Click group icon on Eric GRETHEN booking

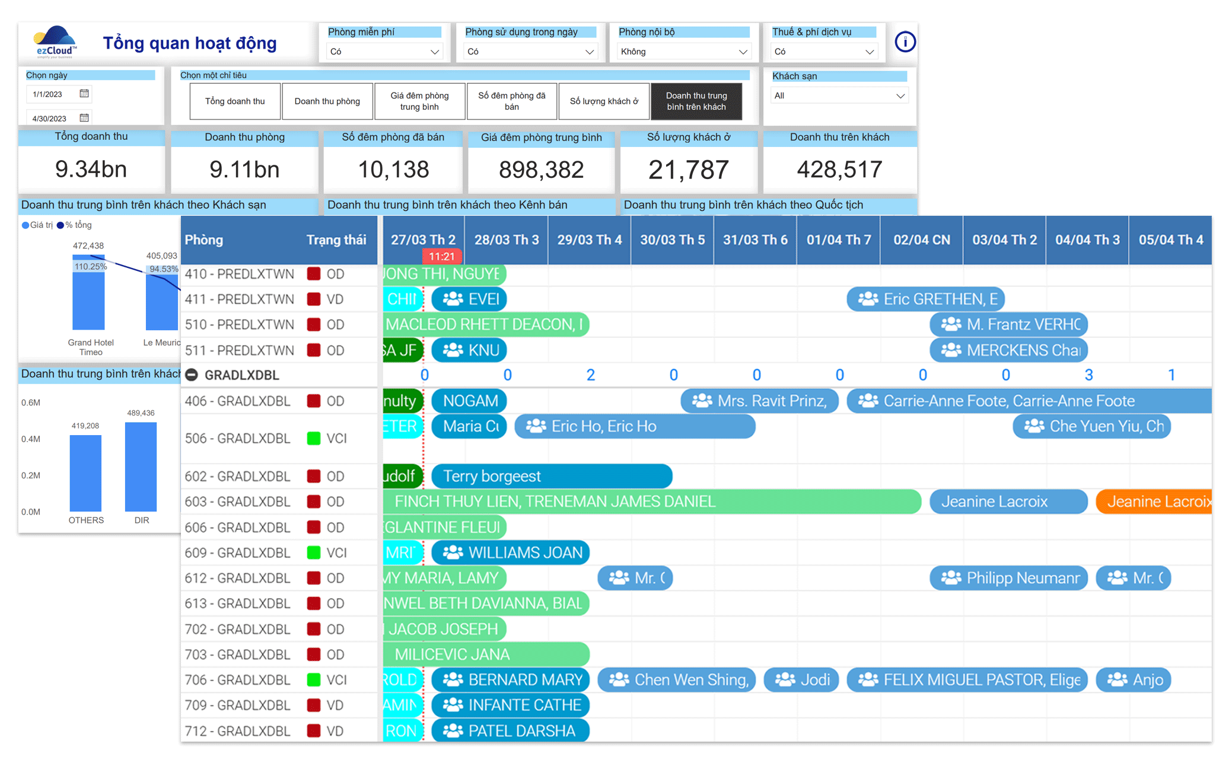pyautogui.click(x=868, y=299)
